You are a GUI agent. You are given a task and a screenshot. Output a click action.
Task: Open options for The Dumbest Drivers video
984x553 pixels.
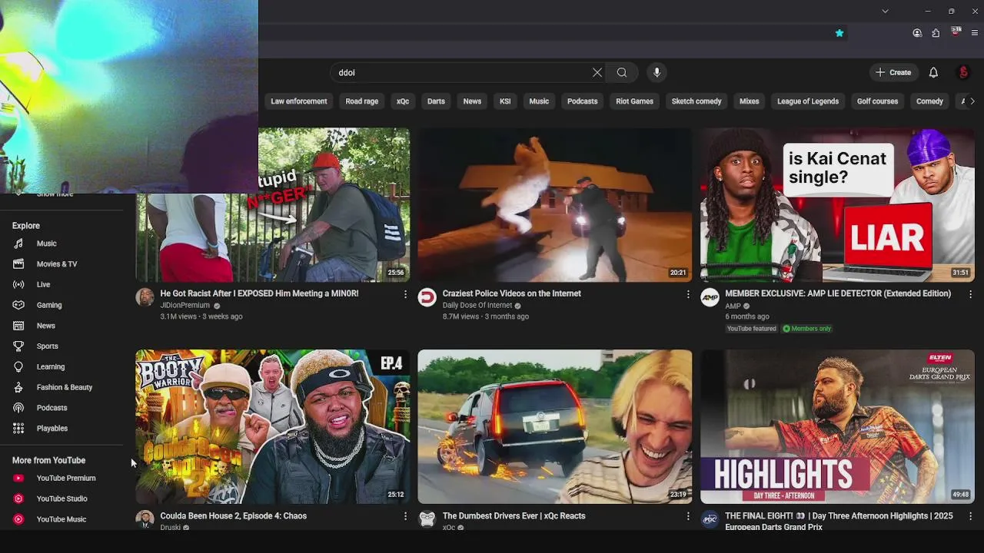688,517
